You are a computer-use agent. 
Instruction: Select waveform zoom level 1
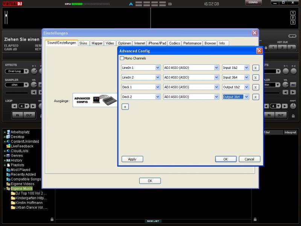point(293,13)
